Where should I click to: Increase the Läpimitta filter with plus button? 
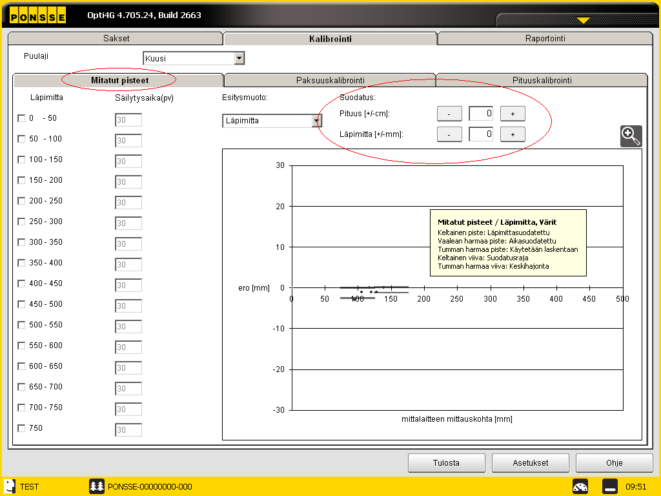coord(512,134)
